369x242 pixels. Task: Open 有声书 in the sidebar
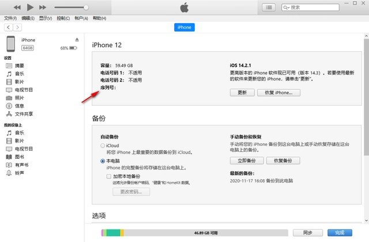coord(21,164)
